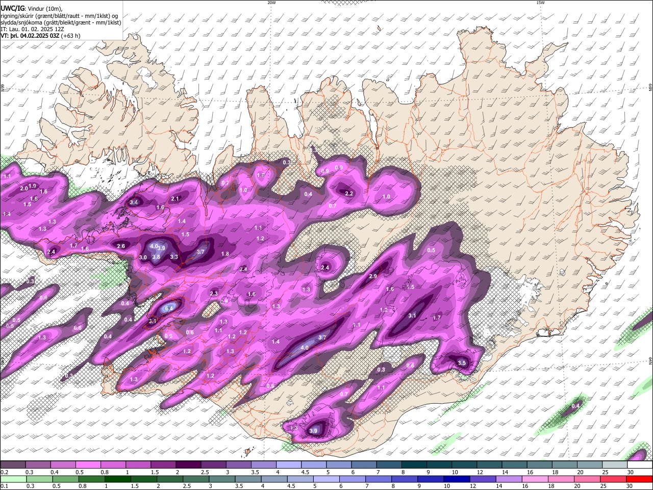Click the 0.1 label on the rain scale

pos(4,486)
